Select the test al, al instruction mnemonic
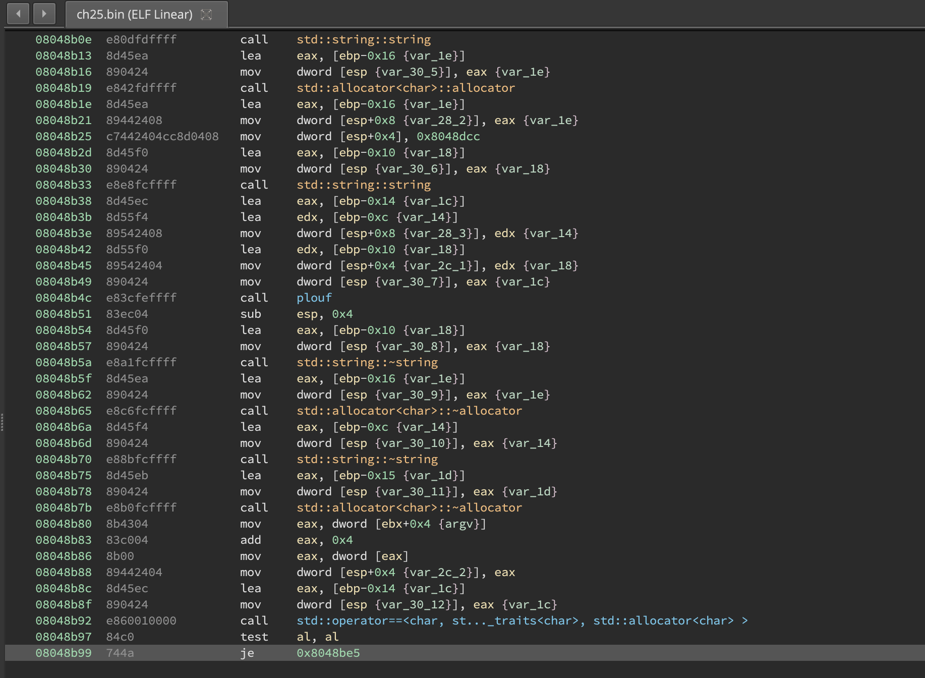925x678 pixels. click(x=254, y=637)
